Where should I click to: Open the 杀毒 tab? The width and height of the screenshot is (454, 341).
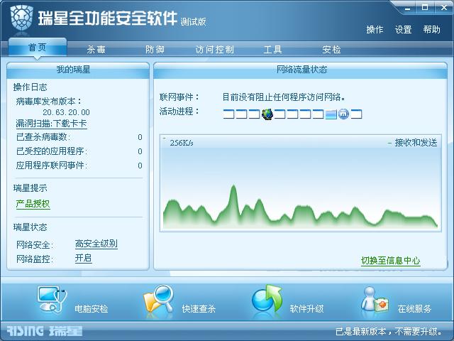[x=96, y=50]
